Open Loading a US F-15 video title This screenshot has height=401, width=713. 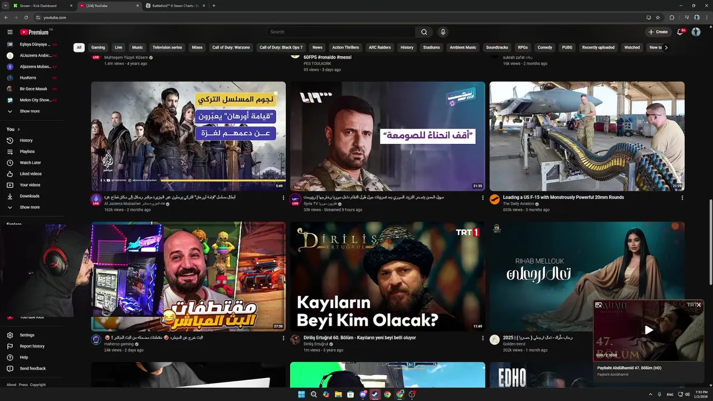click(x=563, y=197)
